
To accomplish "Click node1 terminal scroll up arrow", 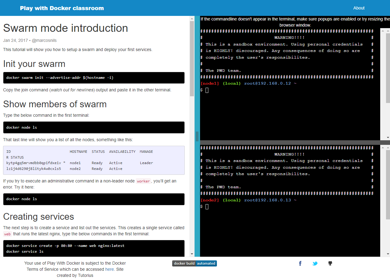I will (x=388, y=31).
